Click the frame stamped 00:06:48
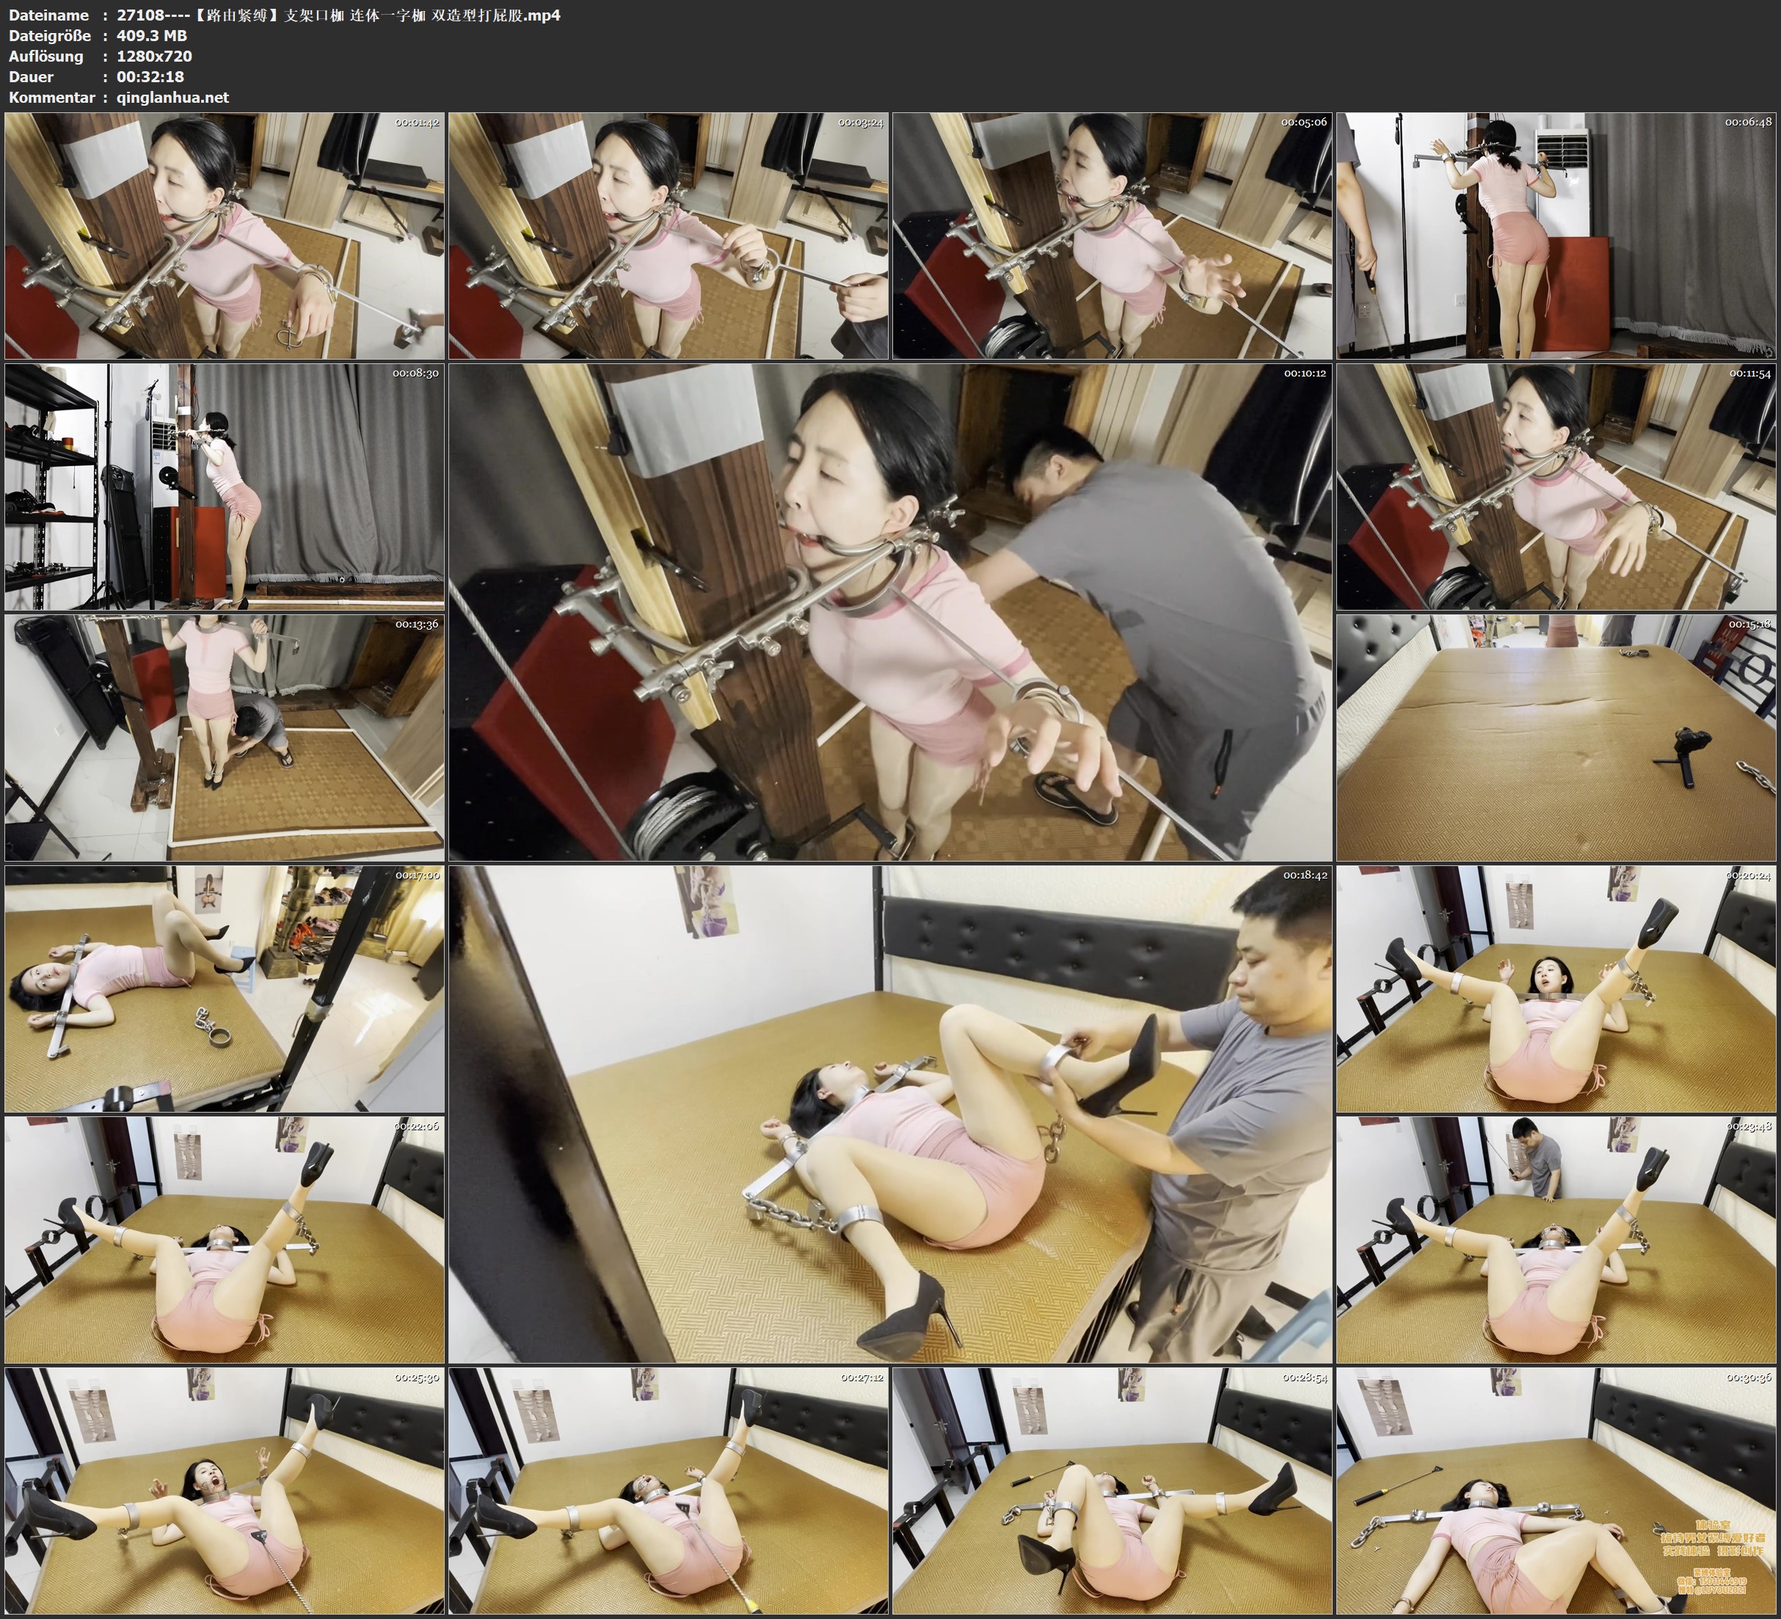1781x1619 pixels. tap(1556, 235)
